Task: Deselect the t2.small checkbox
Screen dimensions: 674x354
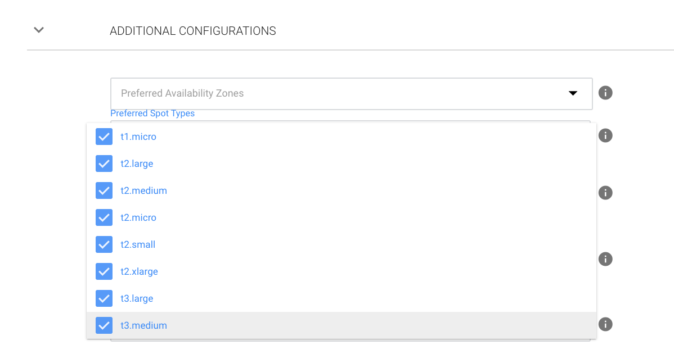Action: pyautogui.click(x=104, y=244)
